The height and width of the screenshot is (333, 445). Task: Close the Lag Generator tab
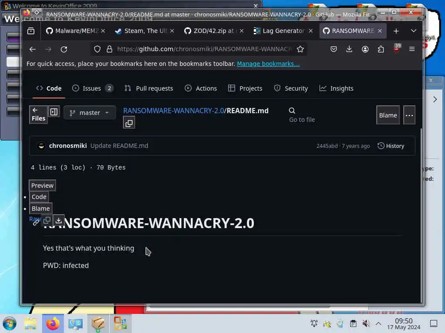tap(311, 31)
